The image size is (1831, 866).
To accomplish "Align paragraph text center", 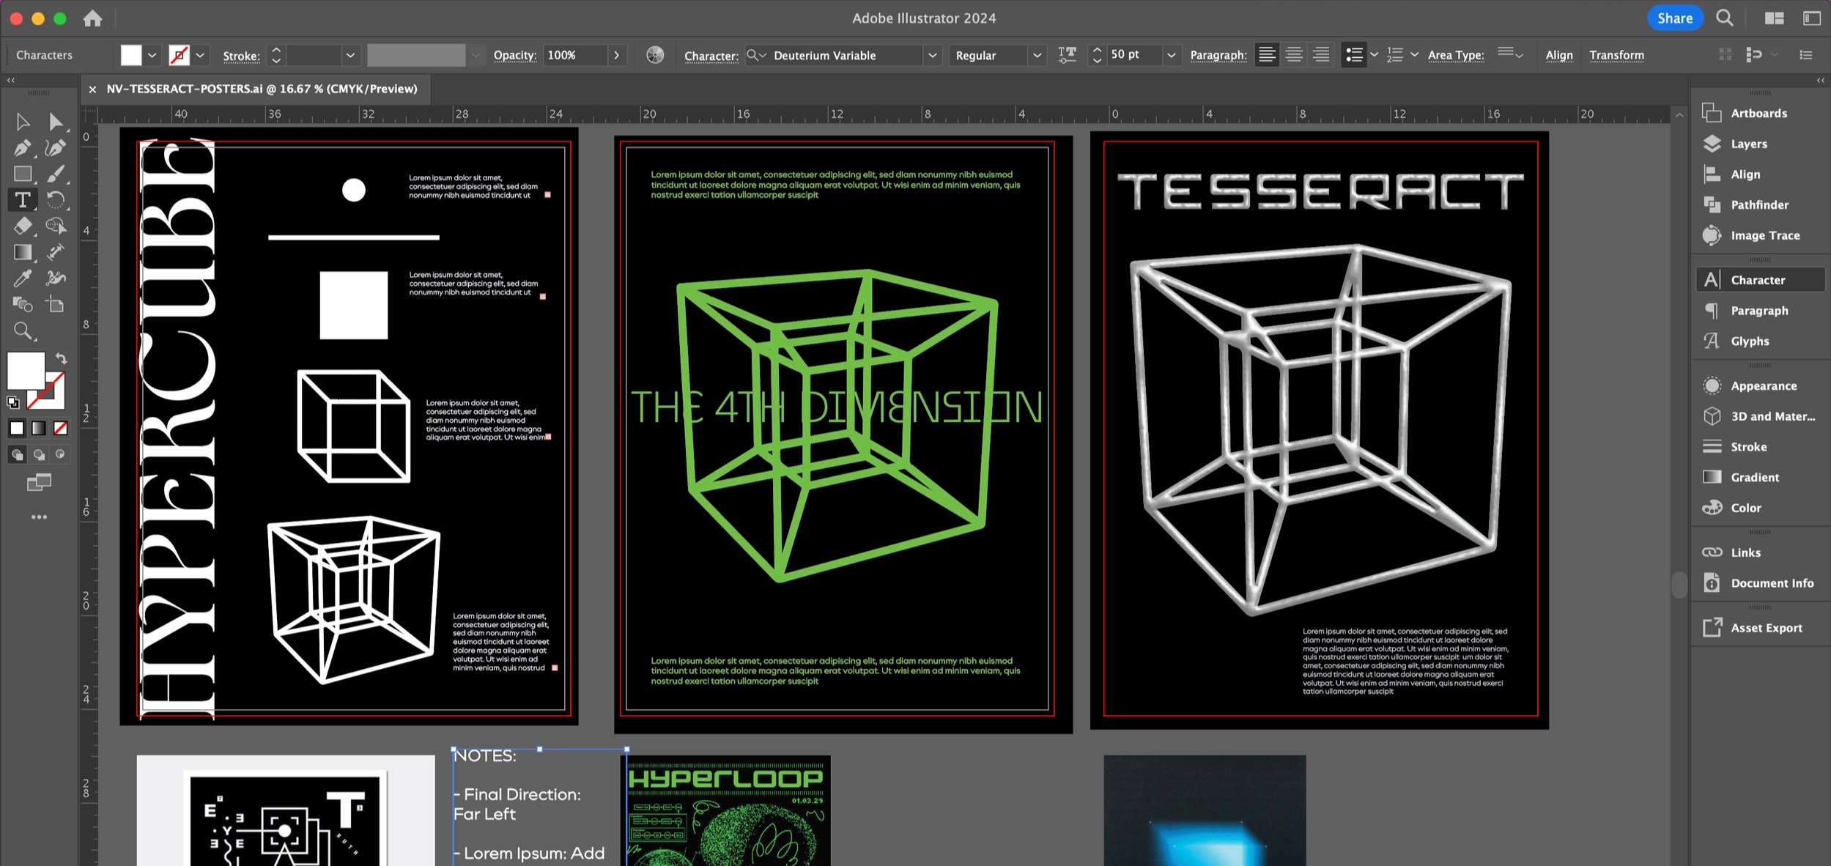I will click(x=1294, y=55).
